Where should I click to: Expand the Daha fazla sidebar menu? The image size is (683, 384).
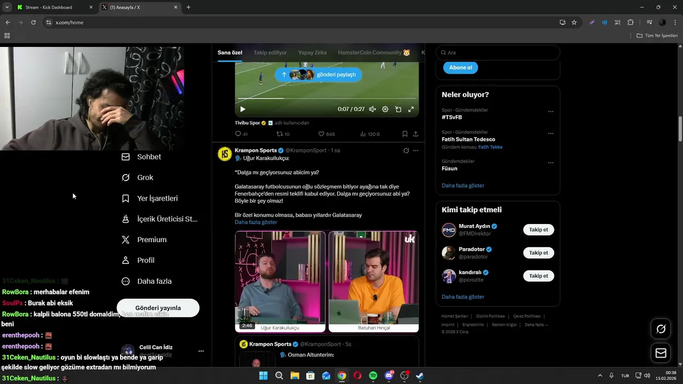(x=147, y=281)
